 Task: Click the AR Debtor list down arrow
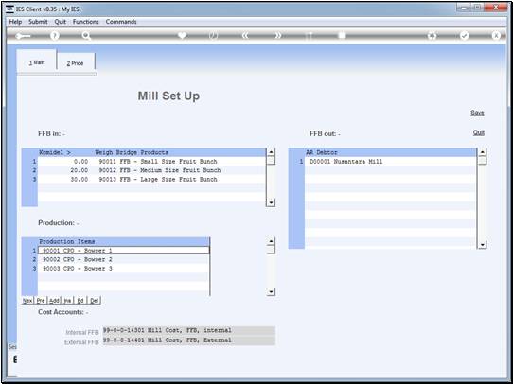(x=482, y=245)
